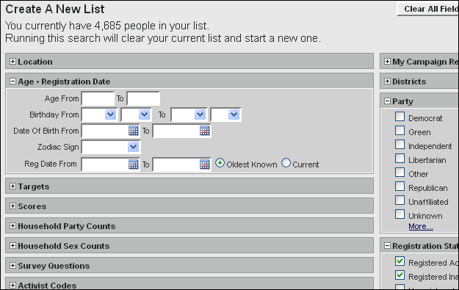Follow the More... link under Party
This screenshot has width=459, height=290.
click(421, 227)
